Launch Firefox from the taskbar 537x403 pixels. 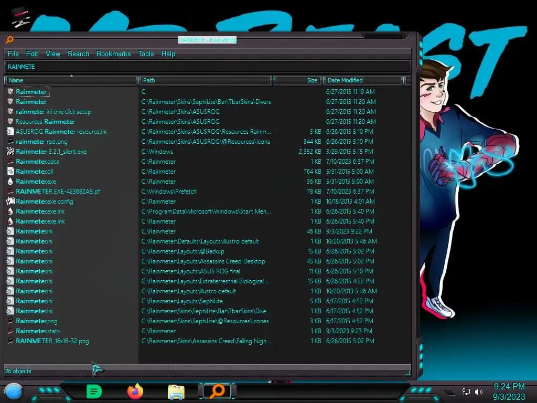[x=135, y=391]
